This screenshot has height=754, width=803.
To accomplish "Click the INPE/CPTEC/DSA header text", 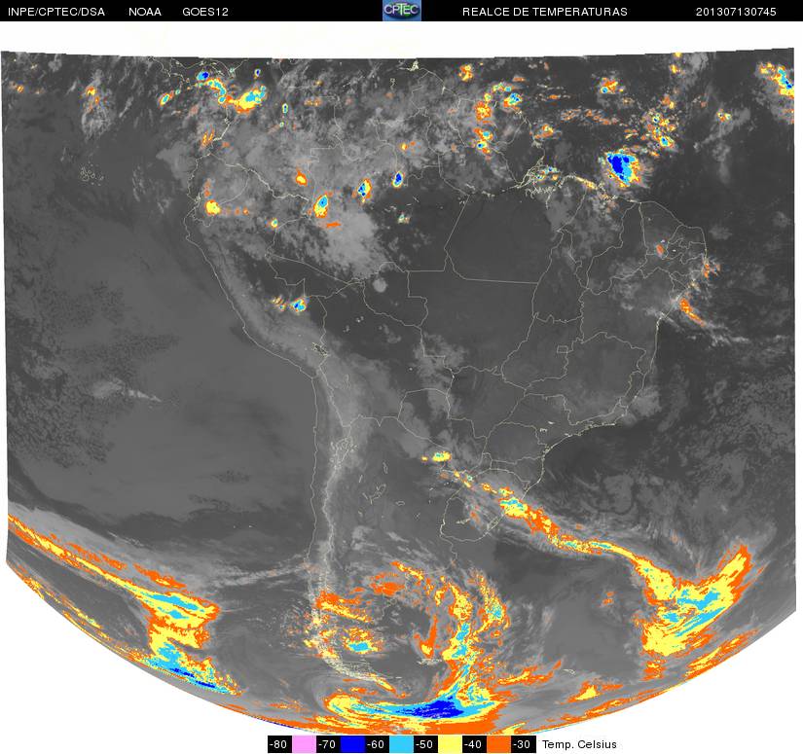I will click(56, 12).
